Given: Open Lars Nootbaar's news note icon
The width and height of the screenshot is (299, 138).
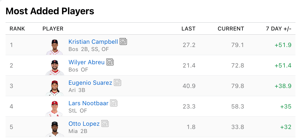Looking at the screenshot, I should coord(114,103).
